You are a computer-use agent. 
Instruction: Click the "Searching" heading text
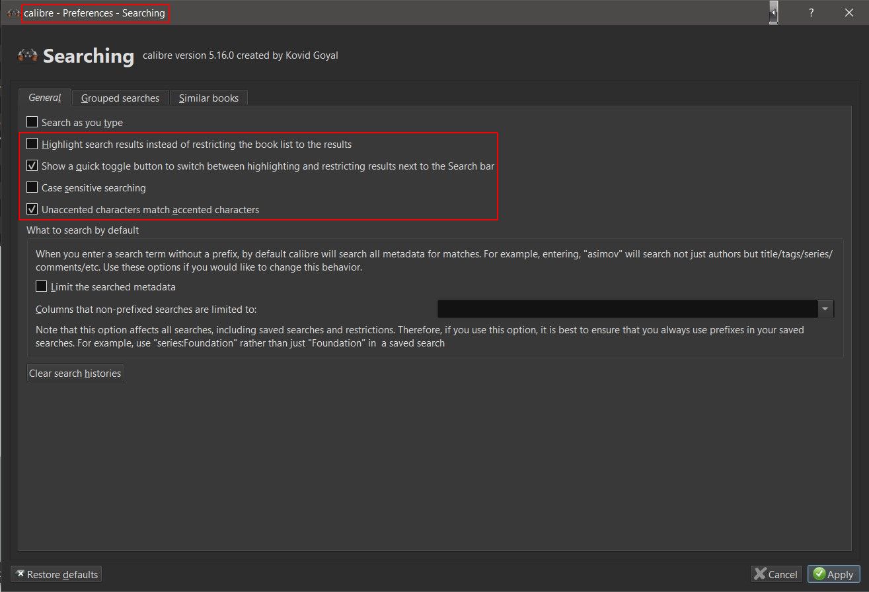coord(89,56)
